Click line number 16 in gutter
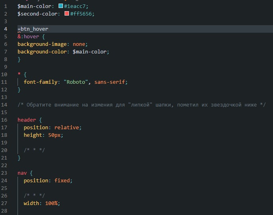Screen dimensions: 273x215 tap(4, 120)
